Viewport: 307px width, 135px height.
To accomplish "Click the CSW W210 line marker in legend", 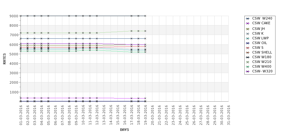I will point(248,62).
